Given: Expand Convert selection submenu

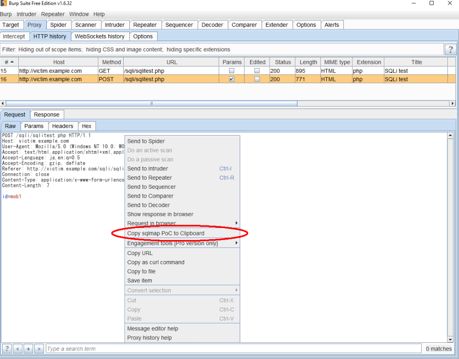Looking at the screenshot, I should [182, 291].
